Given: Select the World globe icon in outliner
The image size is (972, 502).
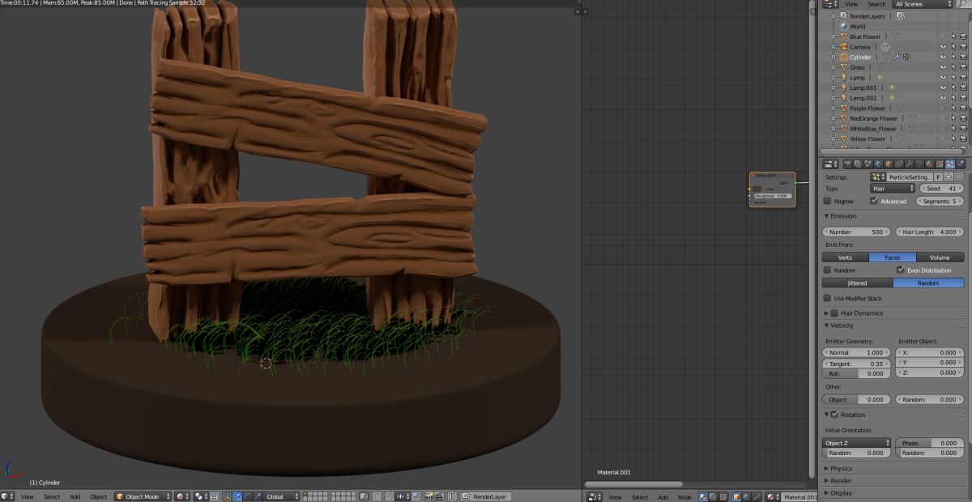Looking at the screenshot, I should coord(843,27).
